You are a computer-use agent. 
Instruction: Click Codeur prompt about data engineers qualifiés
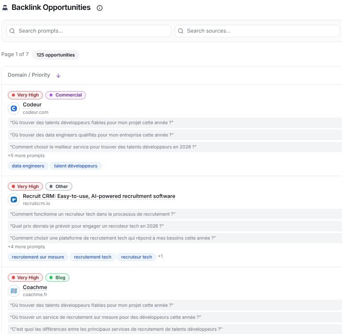(175, 135)
